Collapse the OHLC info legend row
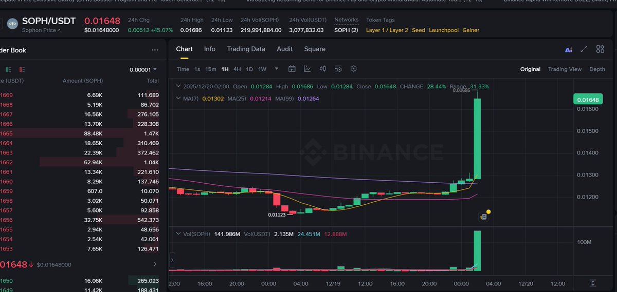The image size is (617, 292). pos(178,87)
